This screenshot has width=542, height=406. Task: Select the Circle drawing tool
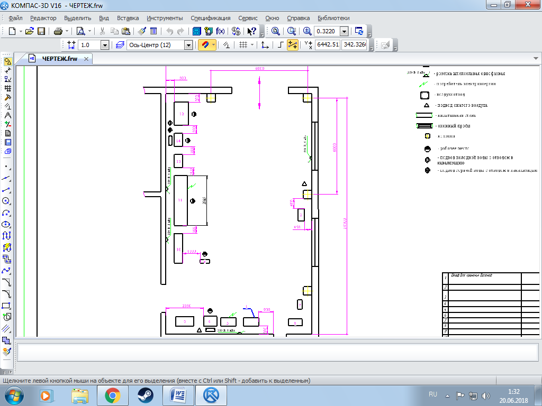tap(7, 201)
